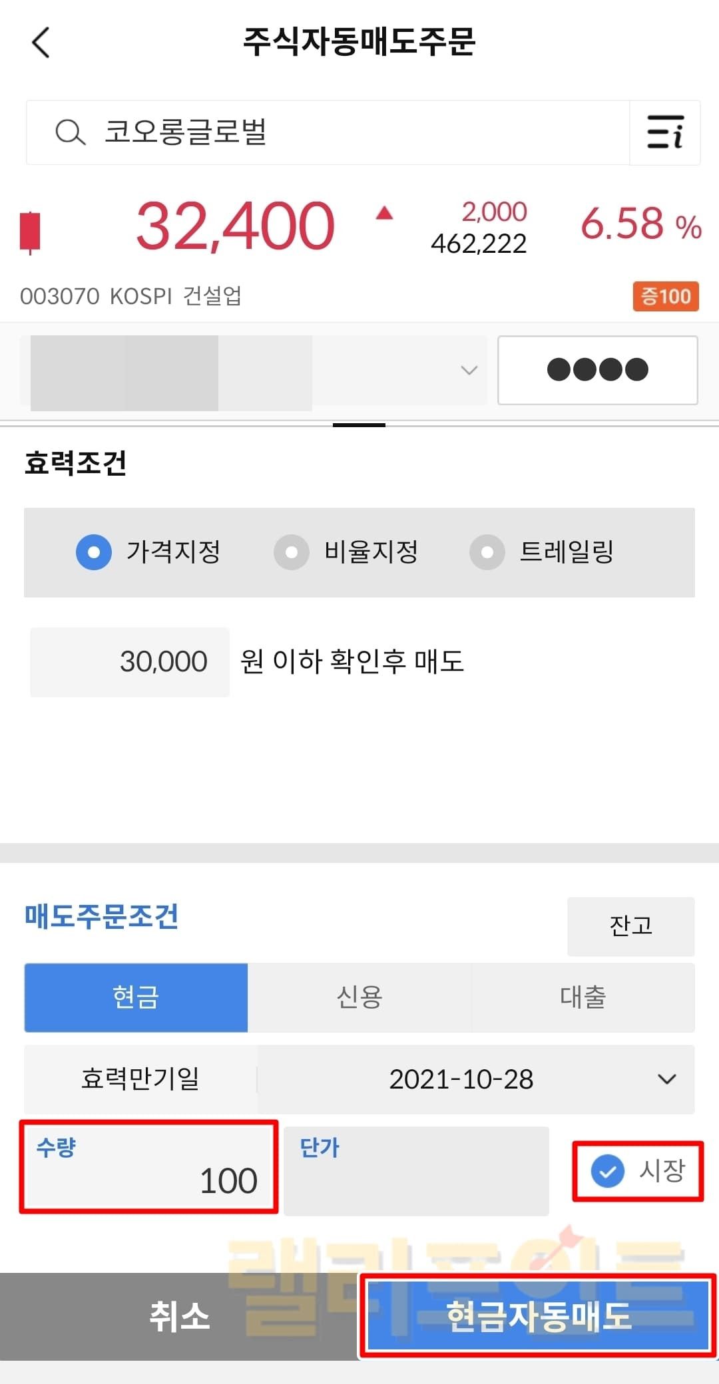This screenshot has width=719, height=1384.
Task: Open the 잔고 balance button
Action: click(630, 926)
